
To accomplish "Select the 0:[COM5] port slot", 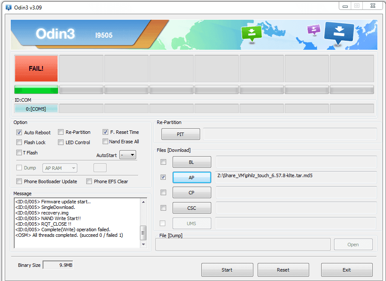I will point(36,109).
